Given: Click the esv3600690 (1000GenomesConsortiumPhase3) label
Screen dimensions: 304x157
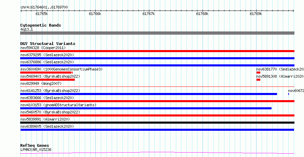Looking at the screenshot, I should (x=61, y=69).
